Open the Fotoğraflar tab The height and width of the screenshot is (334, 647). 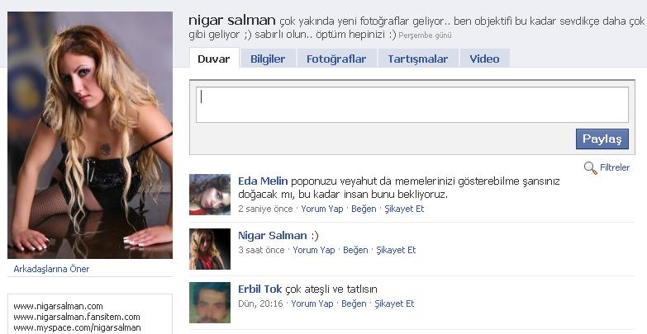(x=336, y=59)
